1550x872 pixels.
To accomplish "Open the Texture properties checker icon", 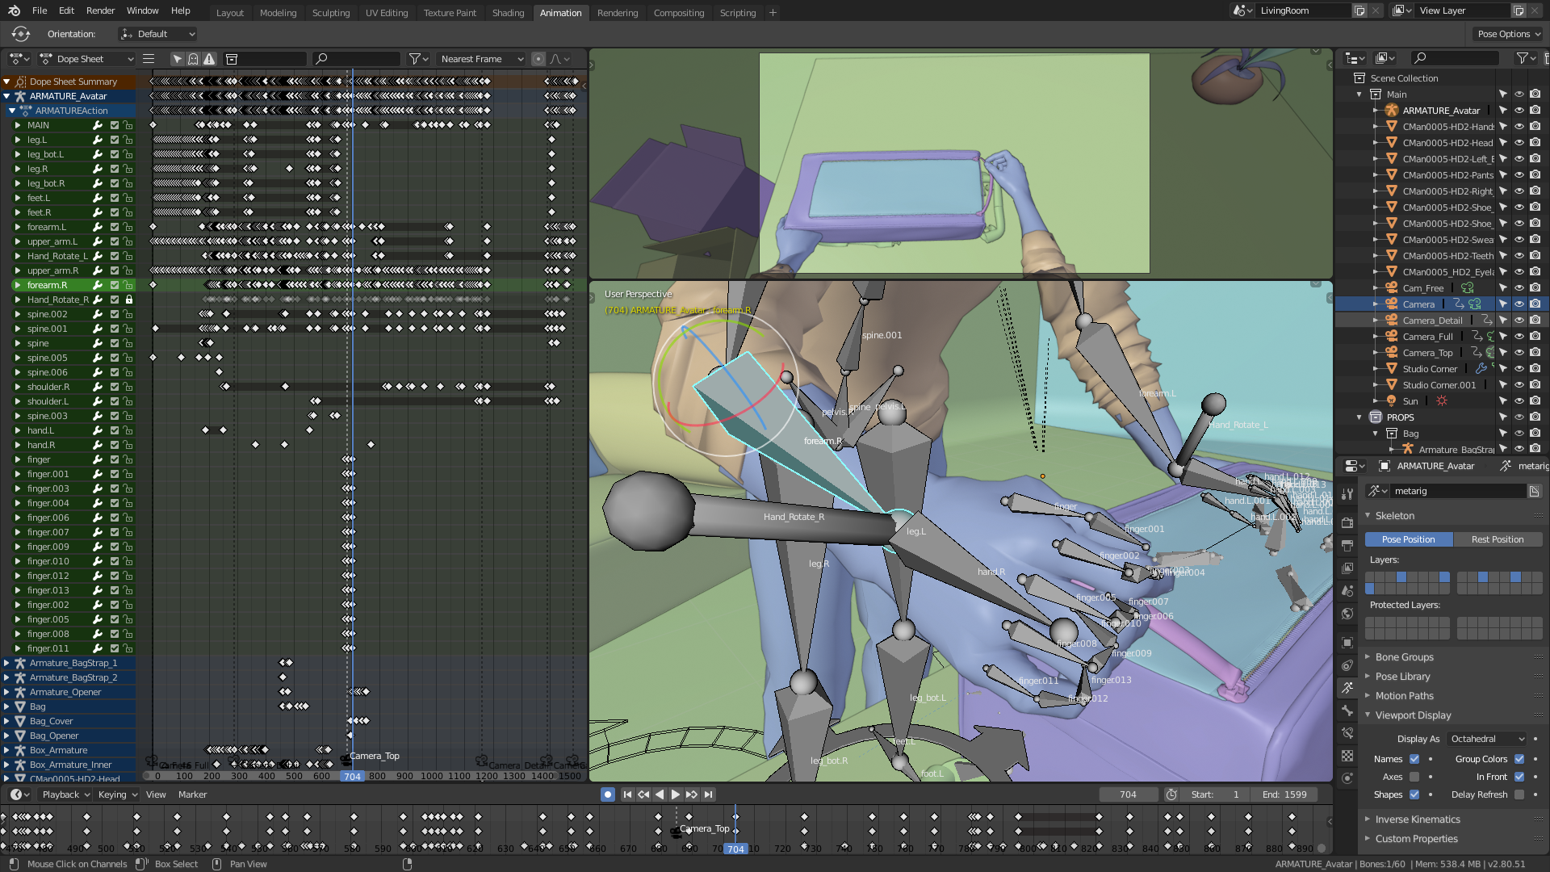I will pos(1347,756).
